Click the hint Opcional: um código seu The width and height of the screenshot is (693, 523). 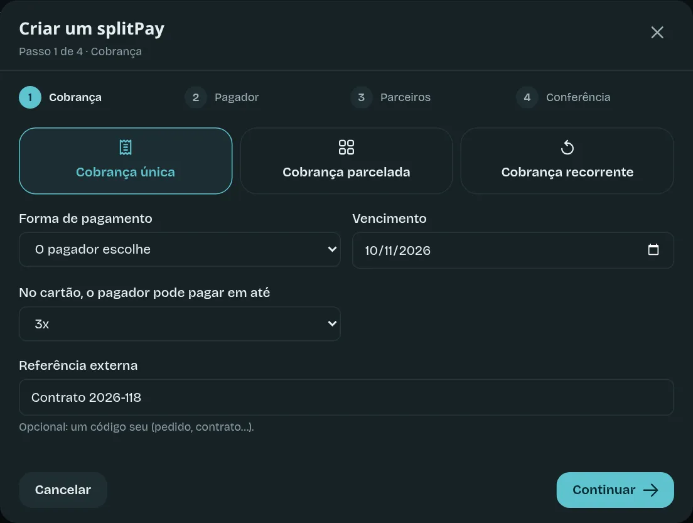click(x=137, y=426)
